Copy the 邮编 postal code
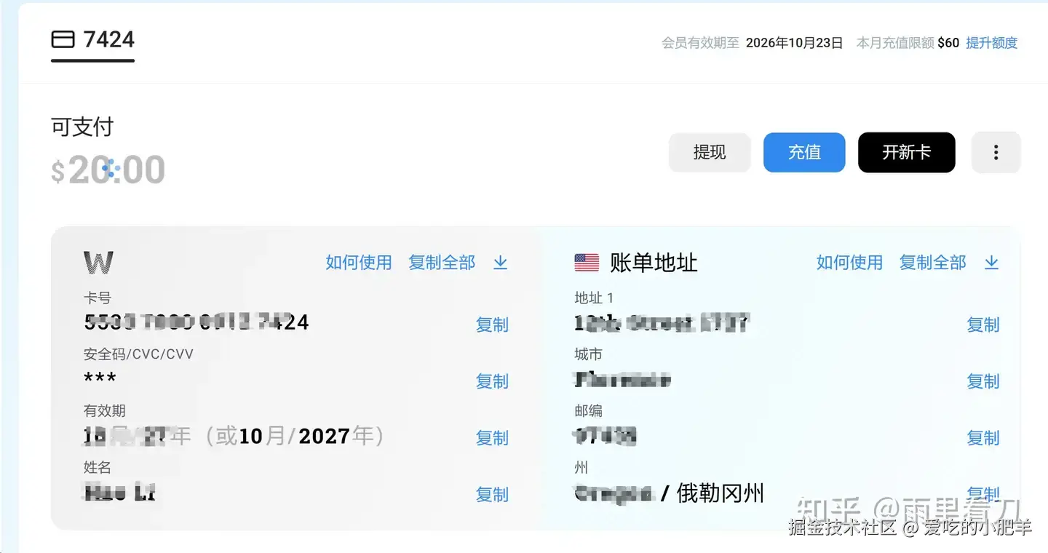This screenshot has height=553, width=1048. [x=983, y=438]
